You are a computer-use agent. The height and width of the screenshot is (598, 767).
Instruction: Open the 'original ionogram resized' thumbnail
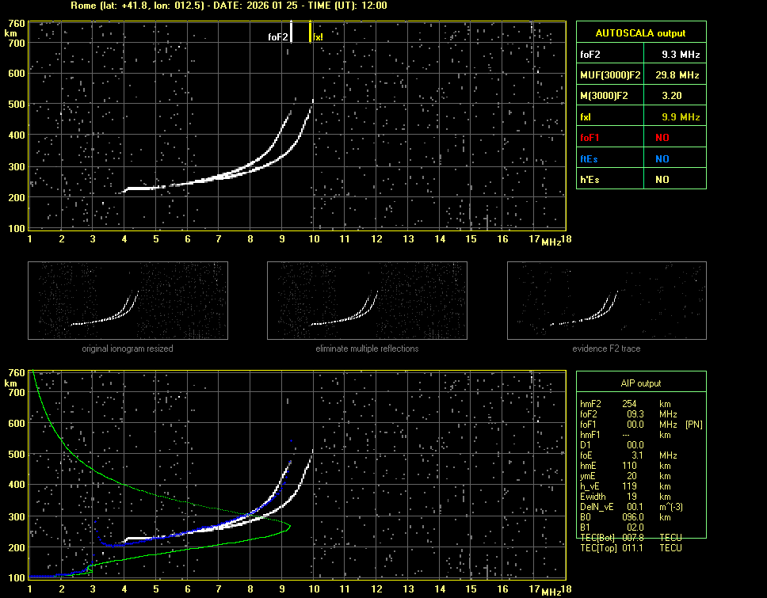(x=128, y=301)
